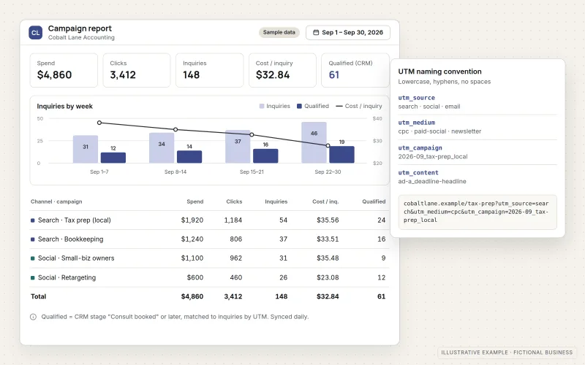Click the 2026-09_tax-prep_local campaign value
The image size is (585, 365).
click(x=433, y=156)
